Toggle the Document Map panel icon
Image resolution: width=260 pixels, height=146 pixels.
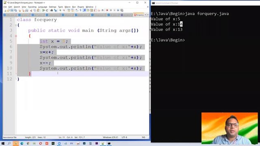(x=91, y=10)
